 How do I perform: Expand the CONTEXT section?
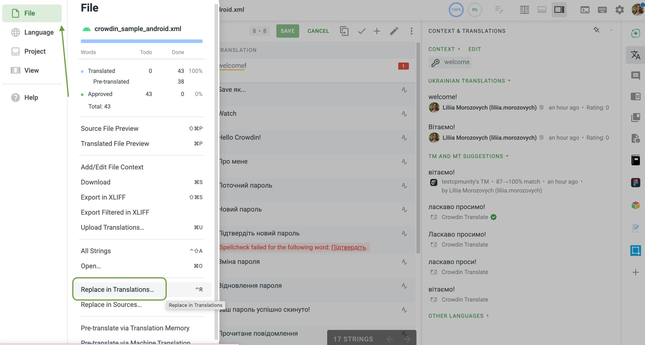coord(444,49)
